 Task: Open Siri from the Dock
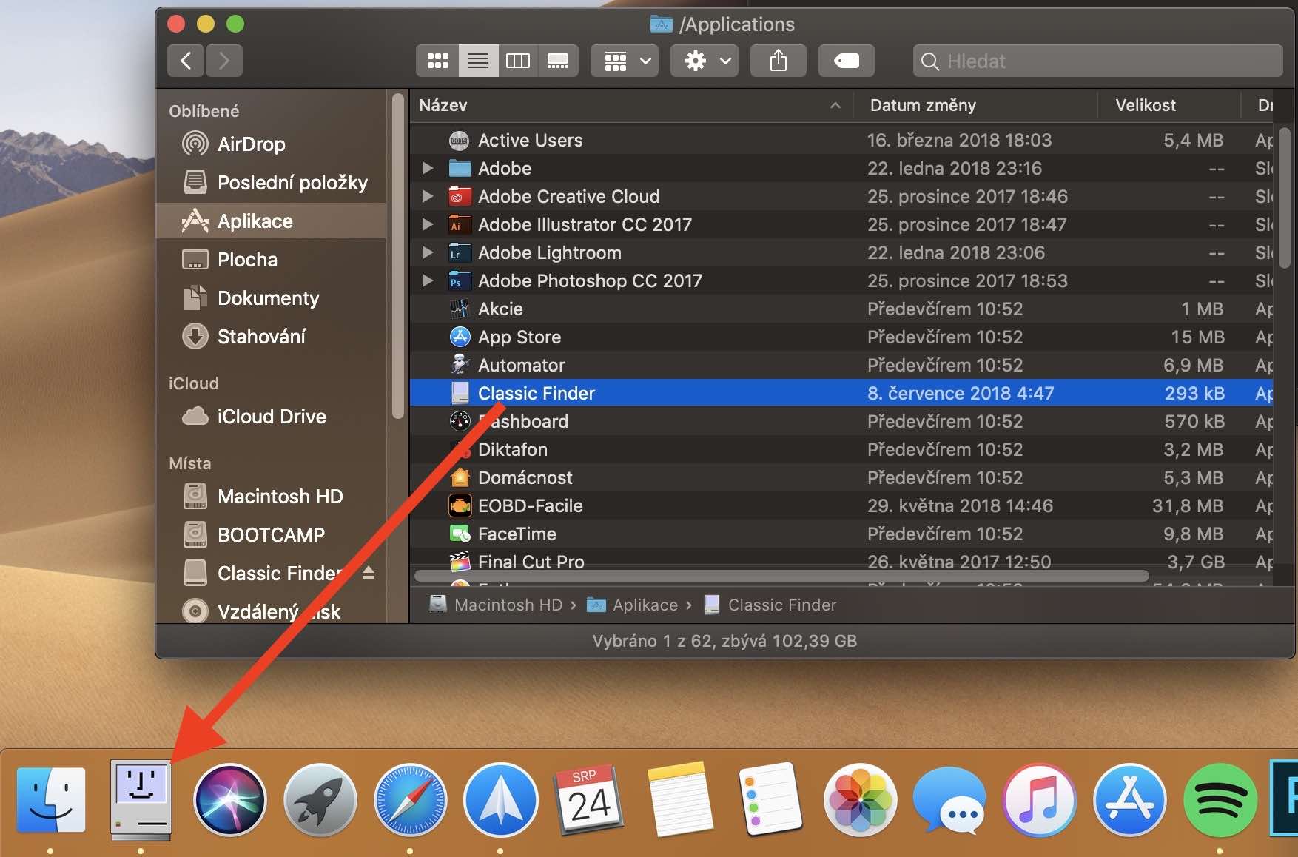(230, 801)
